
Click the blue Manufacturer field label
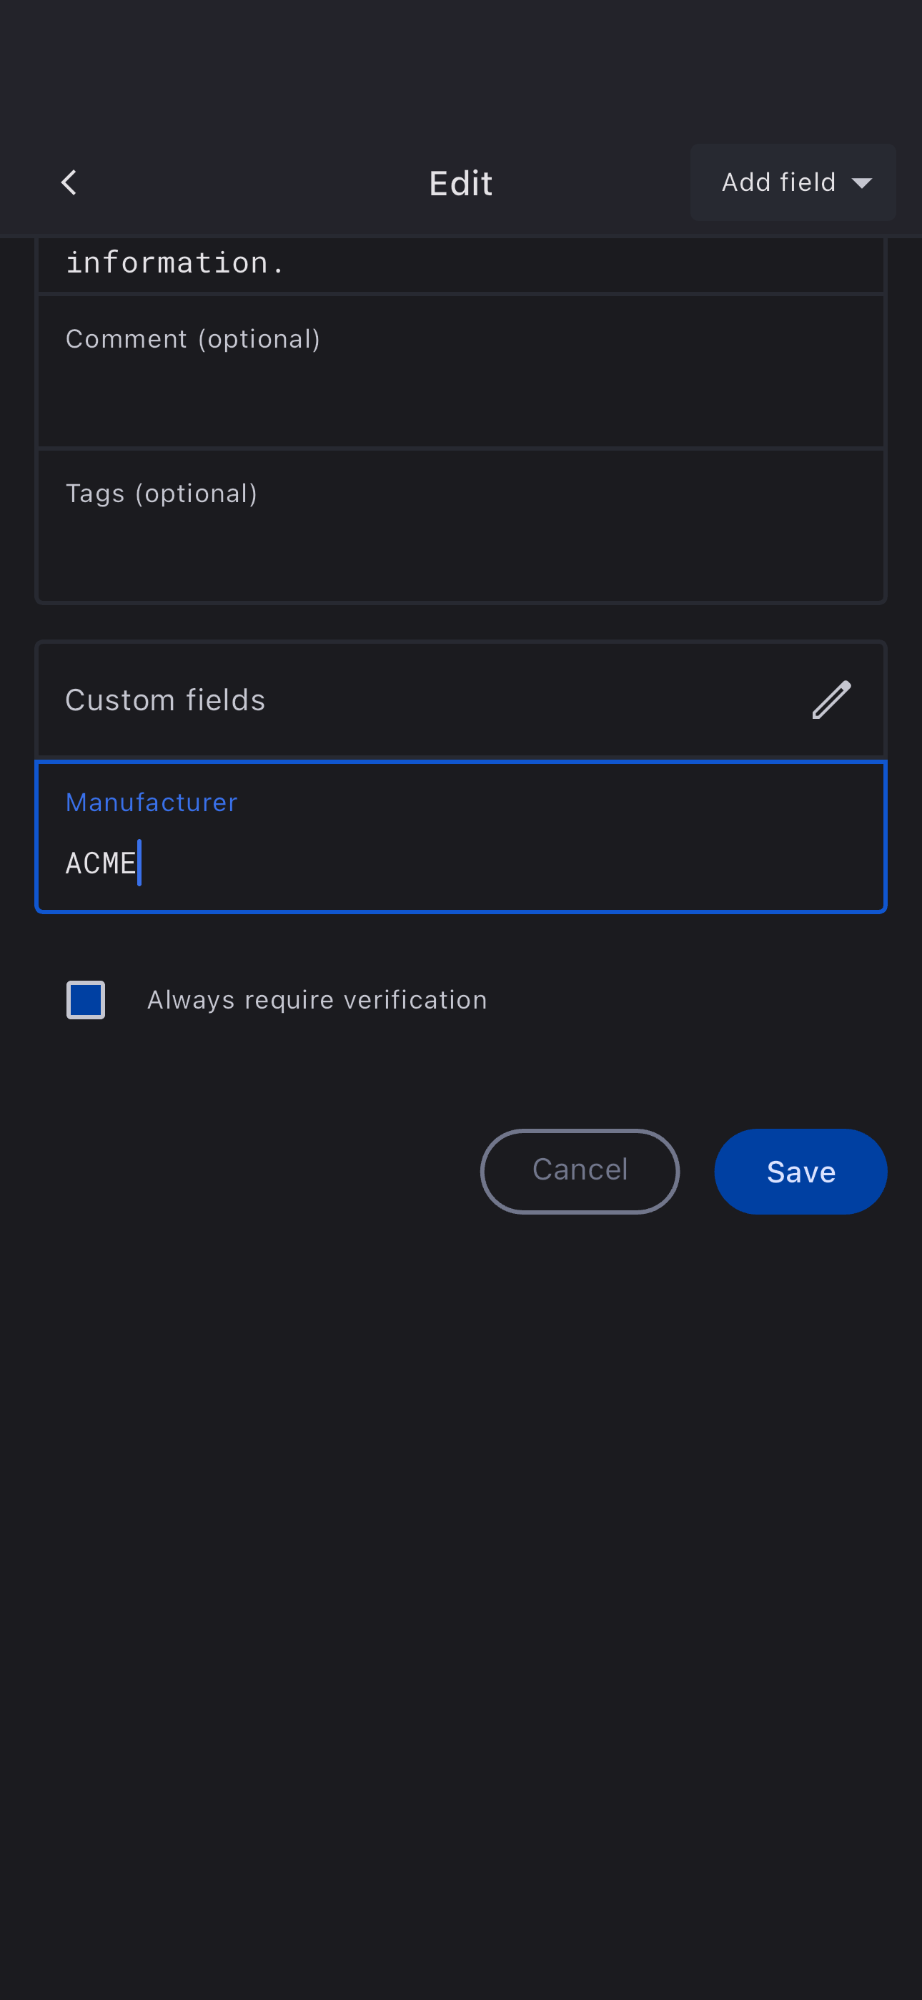click(x=152, y=802)
